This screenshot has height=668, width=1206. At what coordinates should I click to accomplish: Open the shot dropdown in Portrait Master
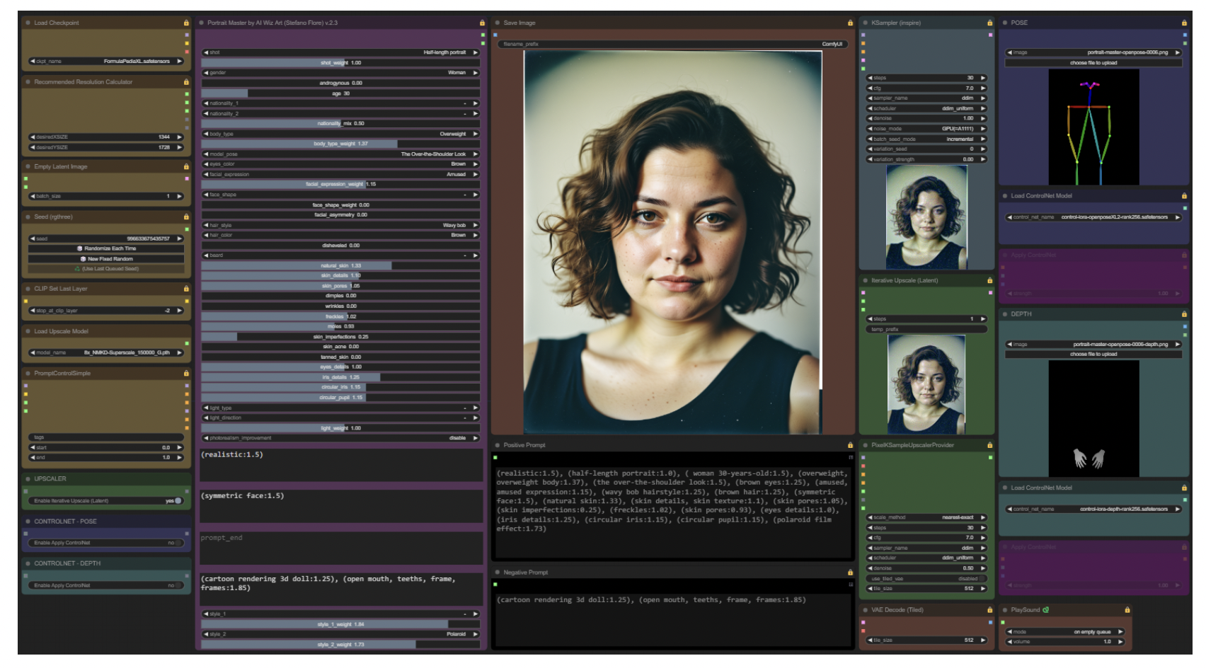pos(340,52)
